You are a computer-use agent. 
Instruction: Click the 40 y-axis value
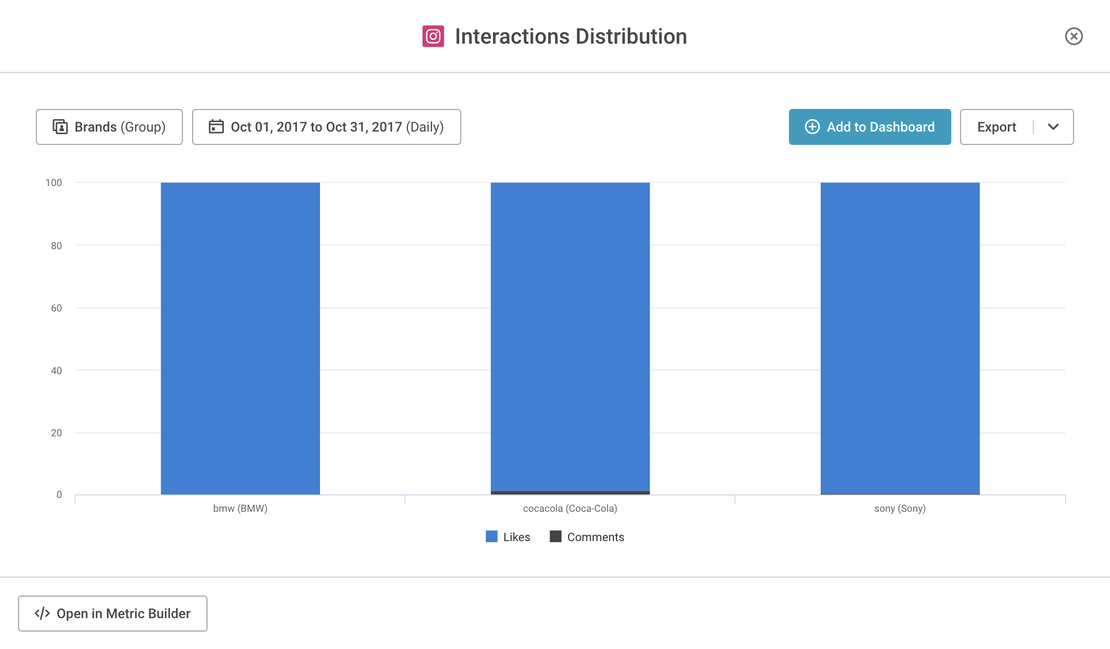(57, 370)
